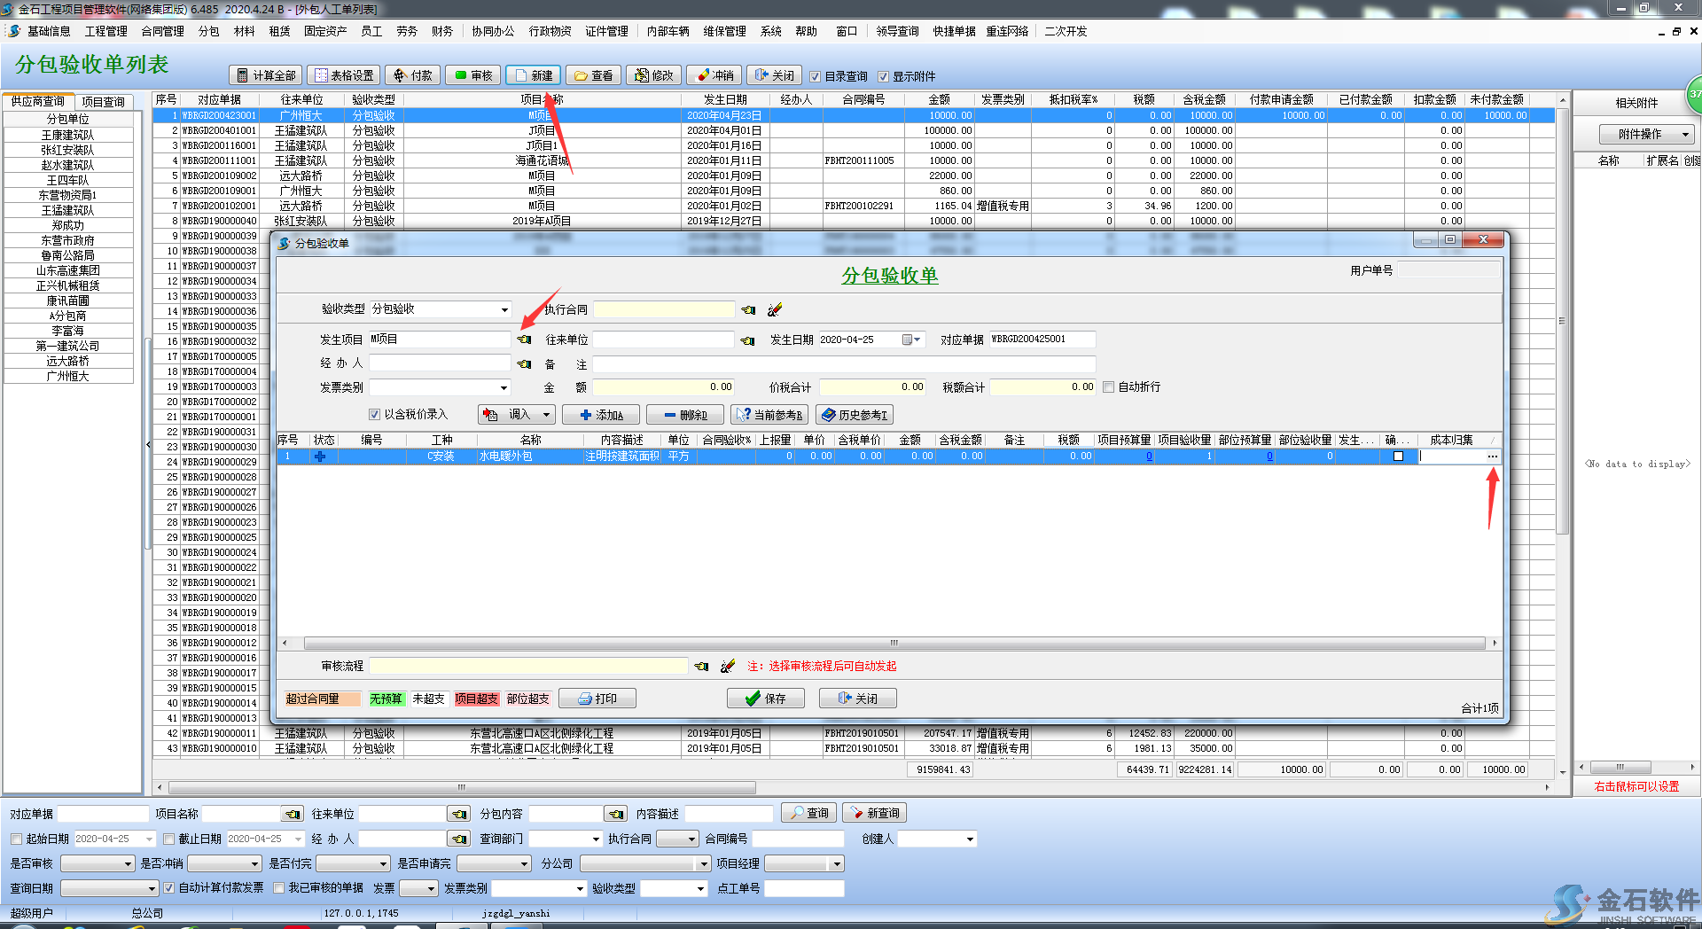Screen dimensions: 1702x929
Task: Click the project lookup icon beside 发生项目
Action: [x=525, y=340]
